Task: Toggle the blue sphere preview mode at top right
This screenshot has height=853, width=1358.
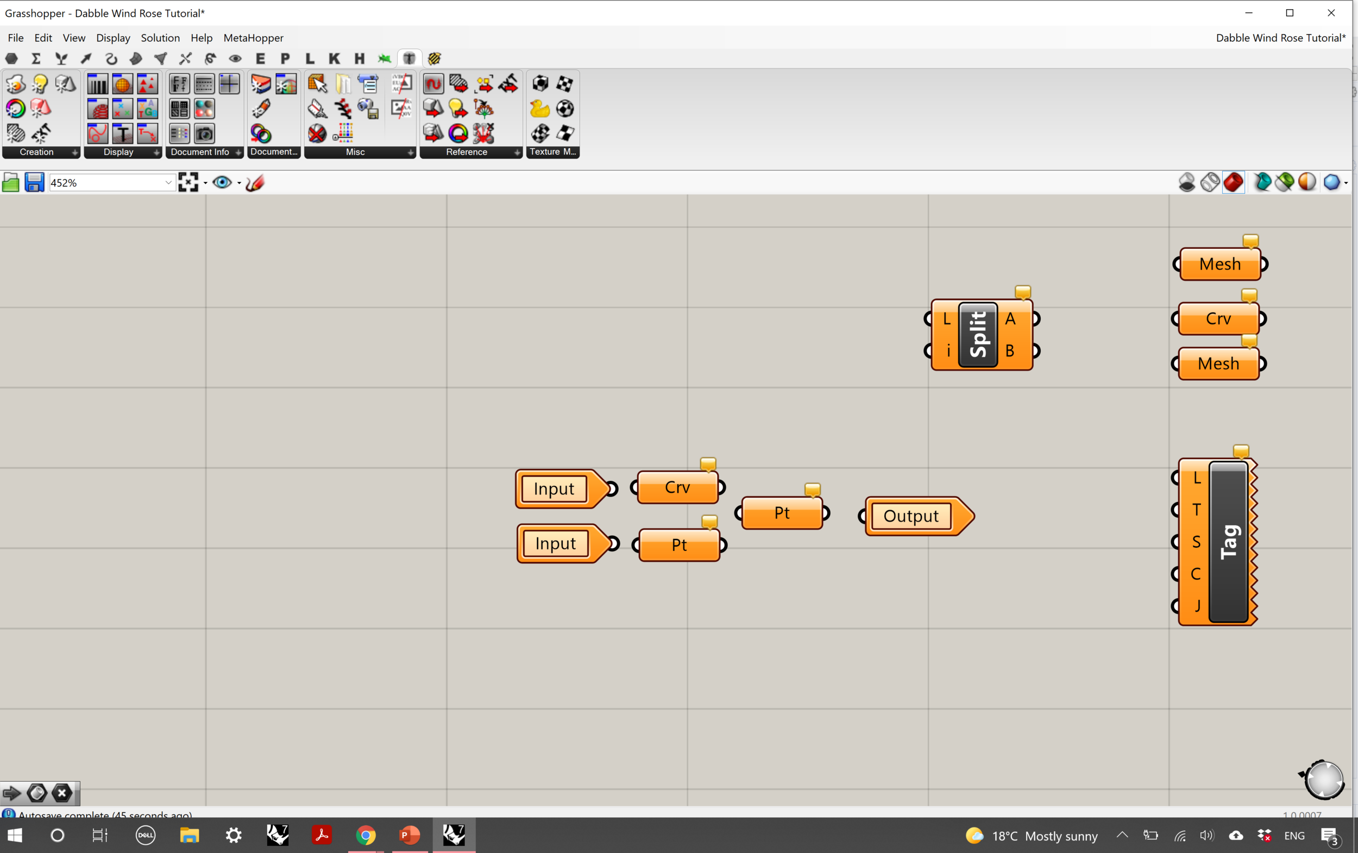Action: (x=1331, y=181)
